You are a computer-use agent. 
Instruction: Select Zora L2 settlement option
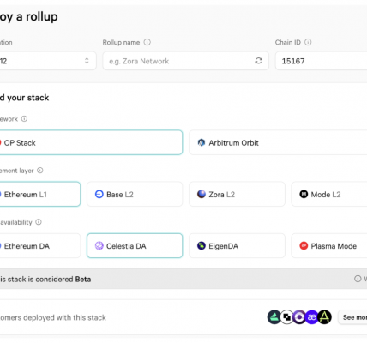[237, 194]
